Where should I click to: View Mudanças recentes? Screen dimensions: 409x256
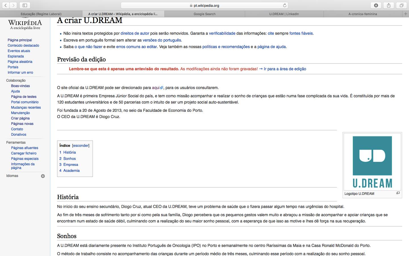tap(26, 108)
